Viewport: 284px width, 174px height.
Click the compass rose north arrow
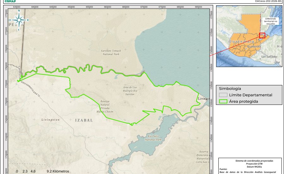[x=19, y=20]
